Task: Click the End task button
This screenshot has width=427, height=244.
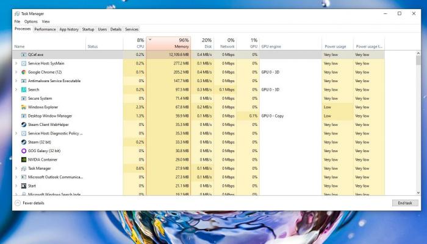Action: coord(405,203)
